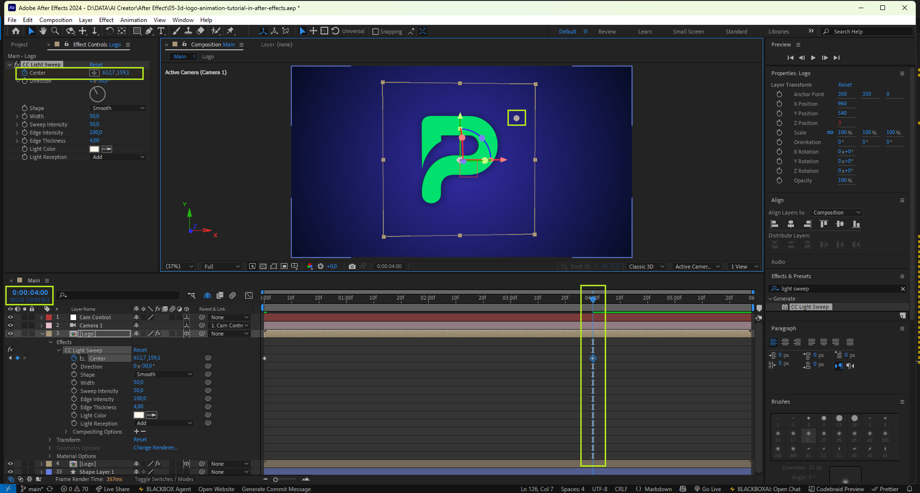
Task: Click the Change Renderer link
Action: click(155, 448)
